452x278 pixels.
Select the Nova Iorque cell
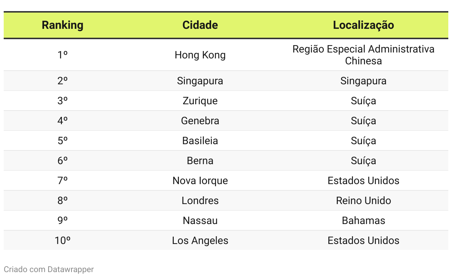200,181
